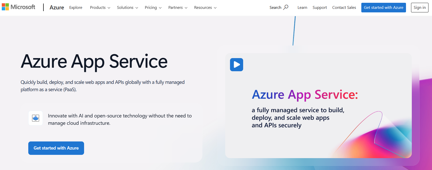Click the Sign in button
The width and height of the screenshot is (432, 170).
(x=420, y=8)
